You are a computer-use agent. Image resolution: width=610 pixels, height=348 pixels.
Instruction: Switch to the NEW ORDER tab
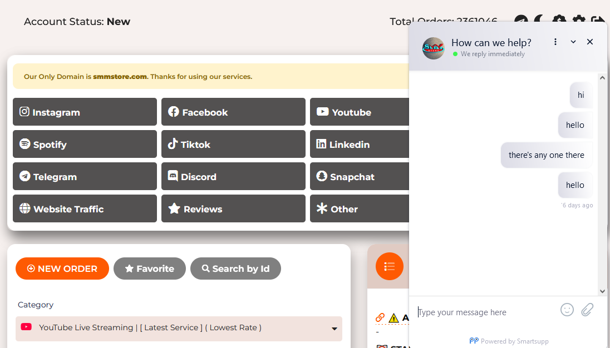click(x=62, y=269)
